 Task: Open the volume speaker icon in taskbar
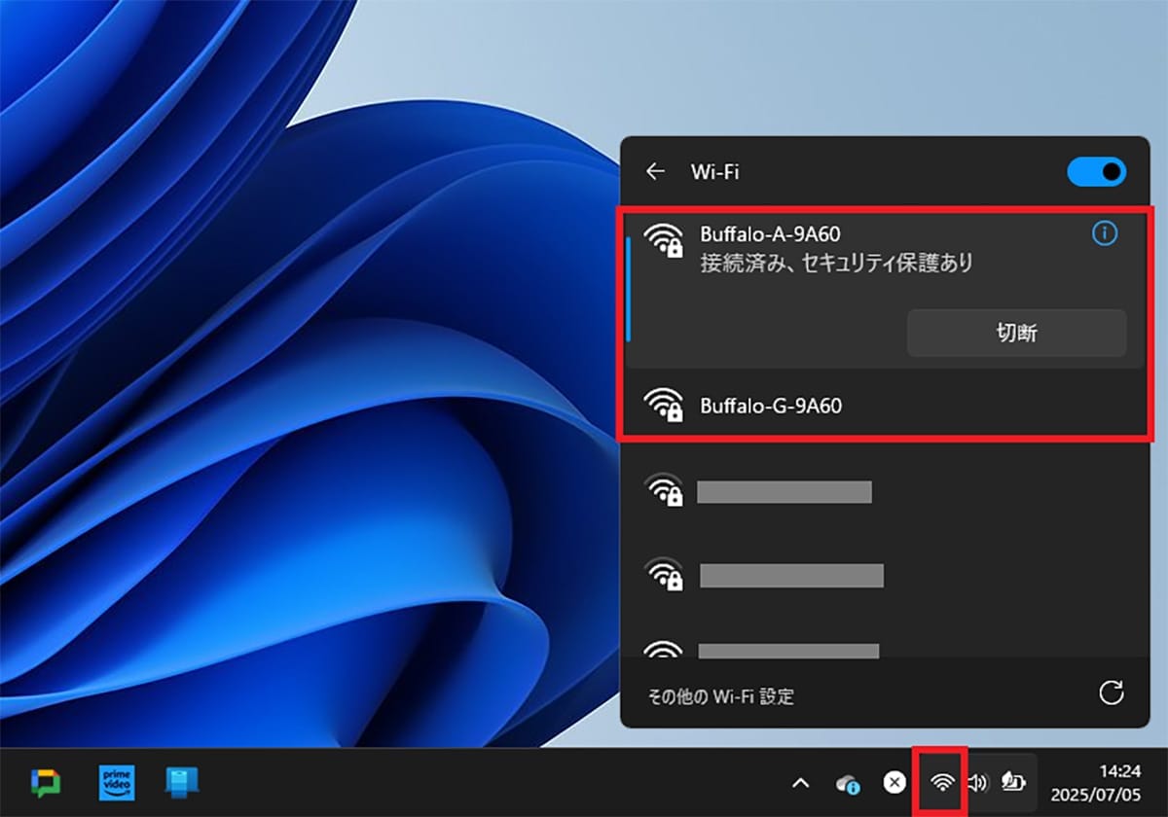977,782
